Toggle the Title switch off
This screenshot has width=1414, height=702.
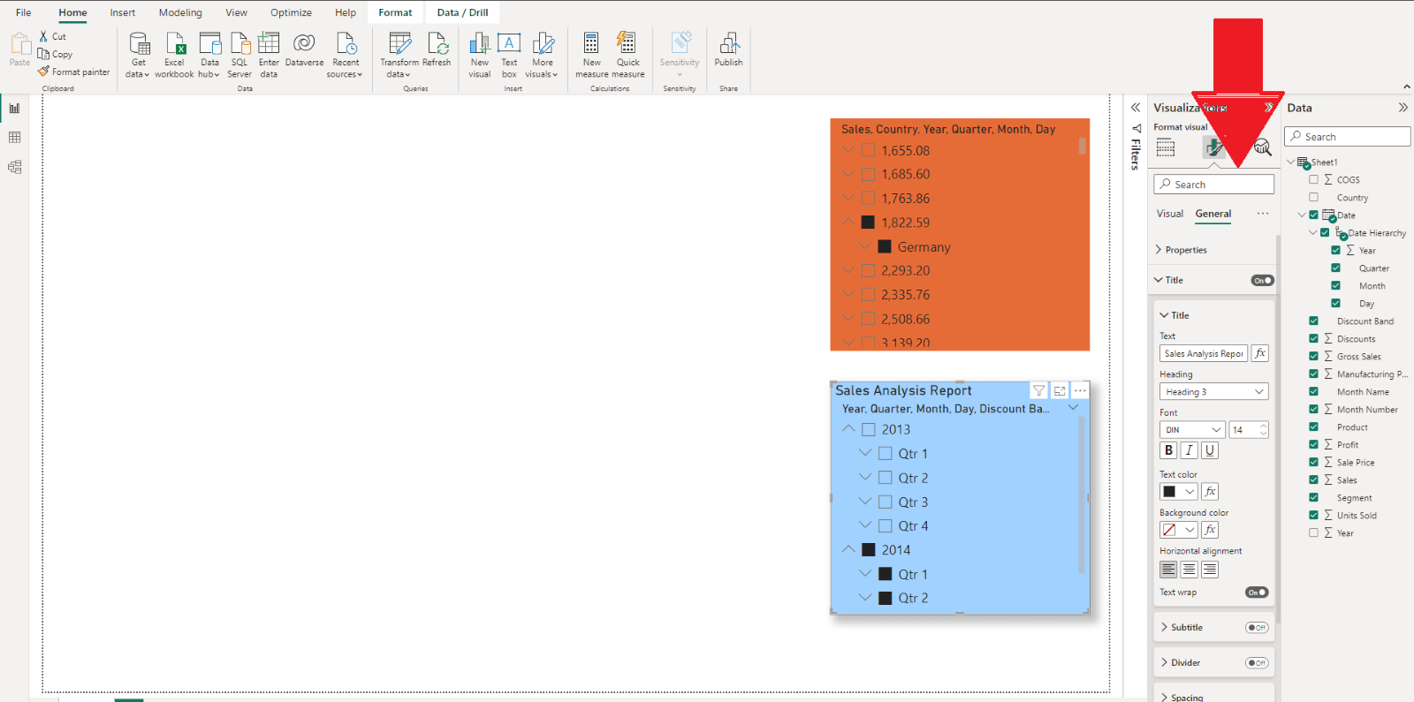(1262, 281)
